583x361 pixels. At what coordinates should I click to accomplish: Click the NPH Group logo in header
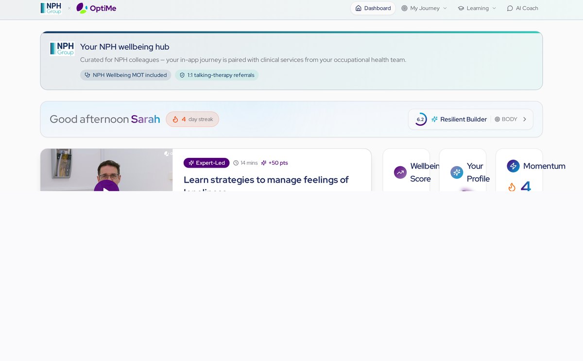coord(51,8)
